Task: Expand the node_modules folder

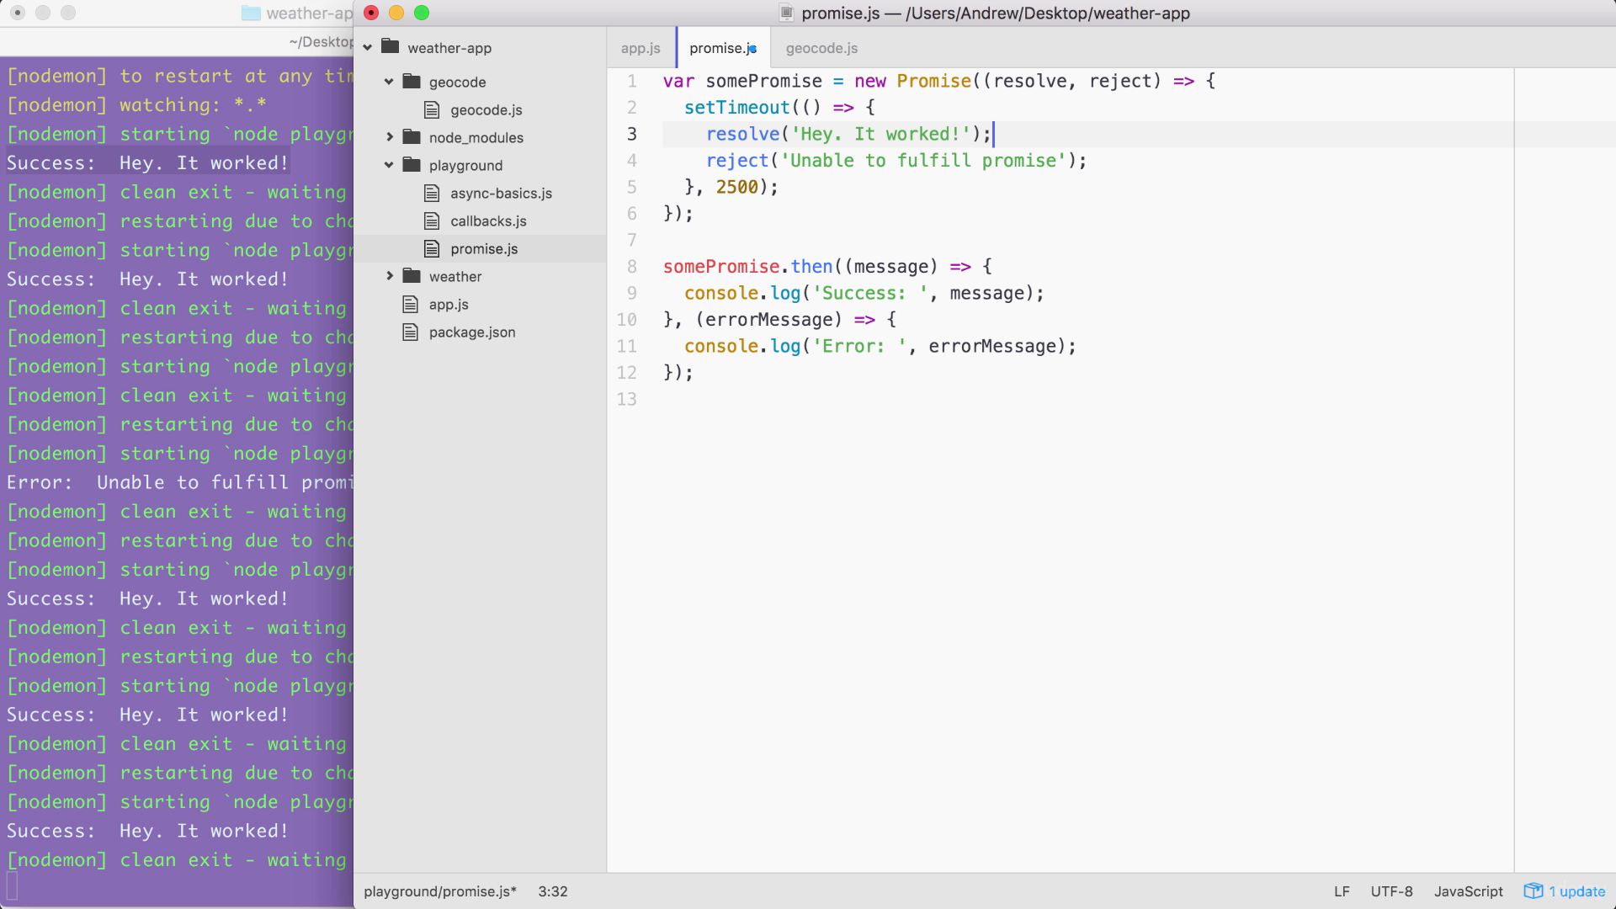Action: (x=390, y=136)
